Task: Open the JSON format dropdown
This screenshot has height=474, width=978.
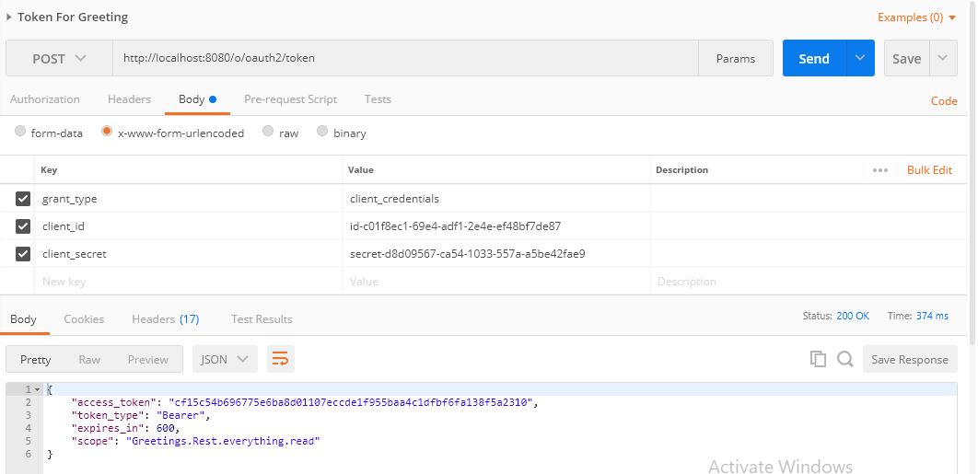Action: (x=225, y=360)
